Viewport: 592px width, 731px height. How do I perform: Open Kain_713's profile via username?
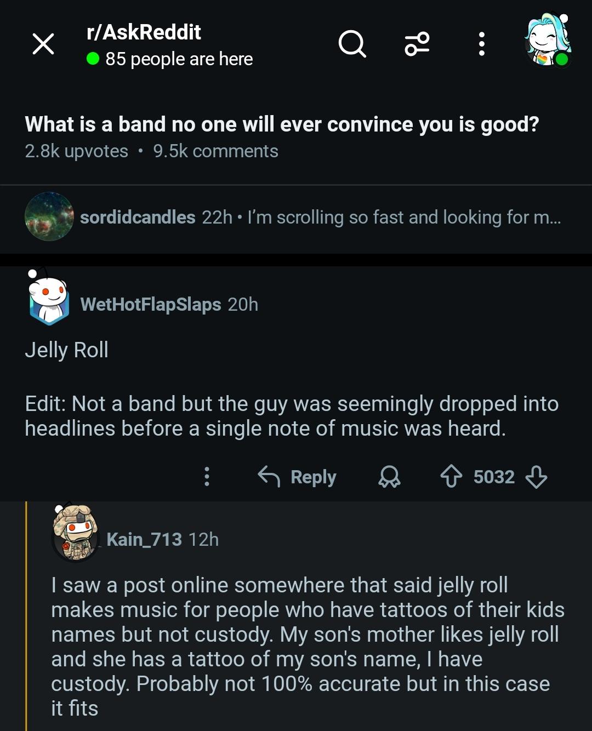pos(144,539)
